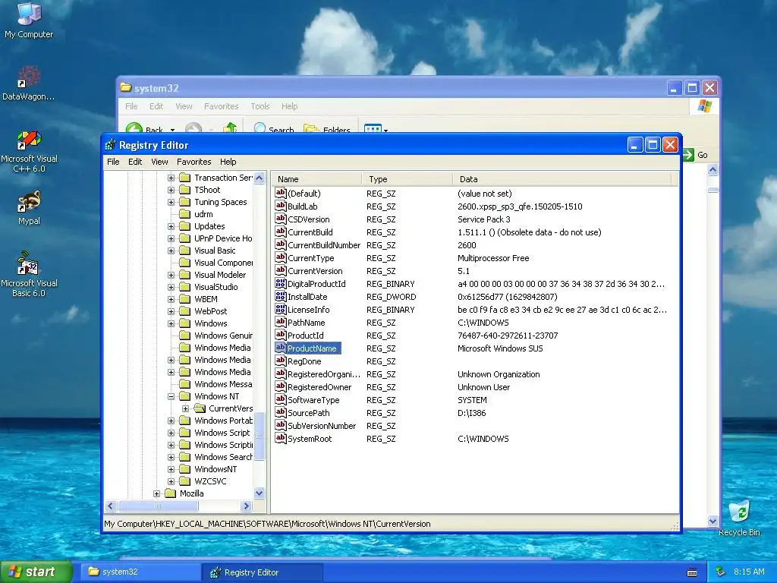Screen dimensions: 777x583
Task: Open Registry Editor File menu
Action: click(x=113, y=162)
